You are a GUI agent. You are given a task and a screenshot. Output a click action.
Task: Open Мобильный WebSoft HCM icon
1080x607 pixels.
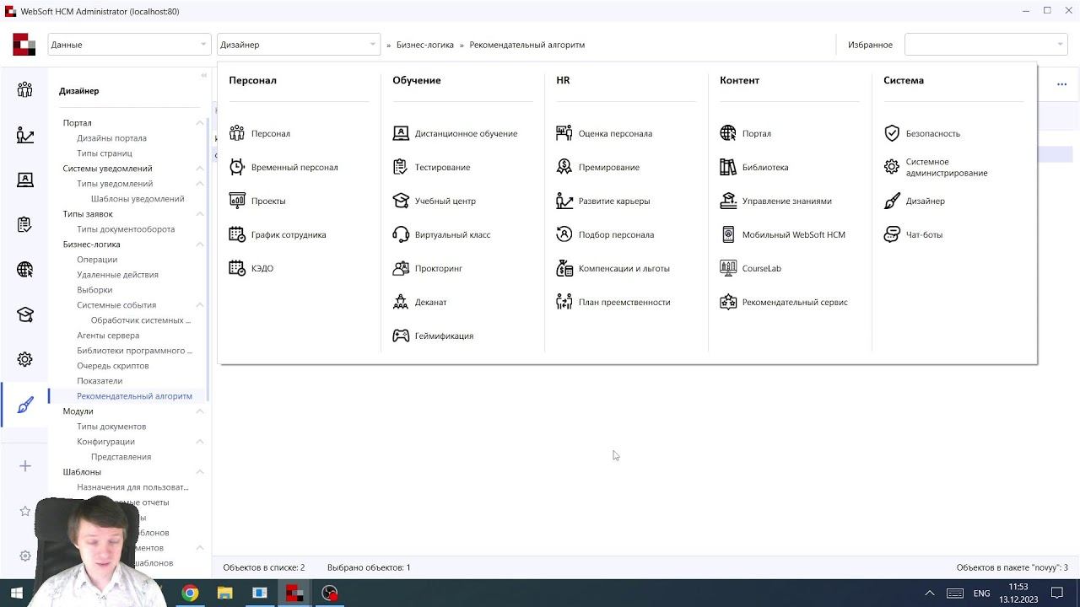728,234
